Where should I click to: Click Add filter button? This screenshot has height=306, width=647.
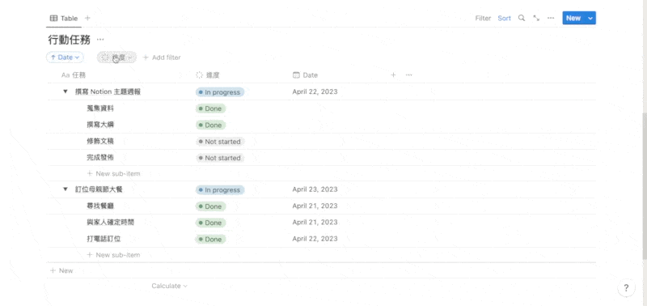coord(162,57)
